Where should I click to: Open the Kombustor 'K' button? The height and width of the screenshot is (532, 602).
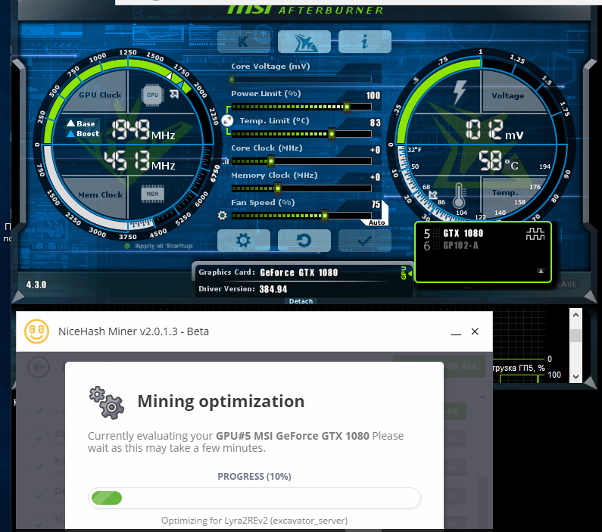[x=243, y=42]
